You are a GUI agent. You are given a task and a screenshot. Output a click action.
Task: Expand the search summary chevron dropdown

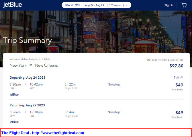127,5
